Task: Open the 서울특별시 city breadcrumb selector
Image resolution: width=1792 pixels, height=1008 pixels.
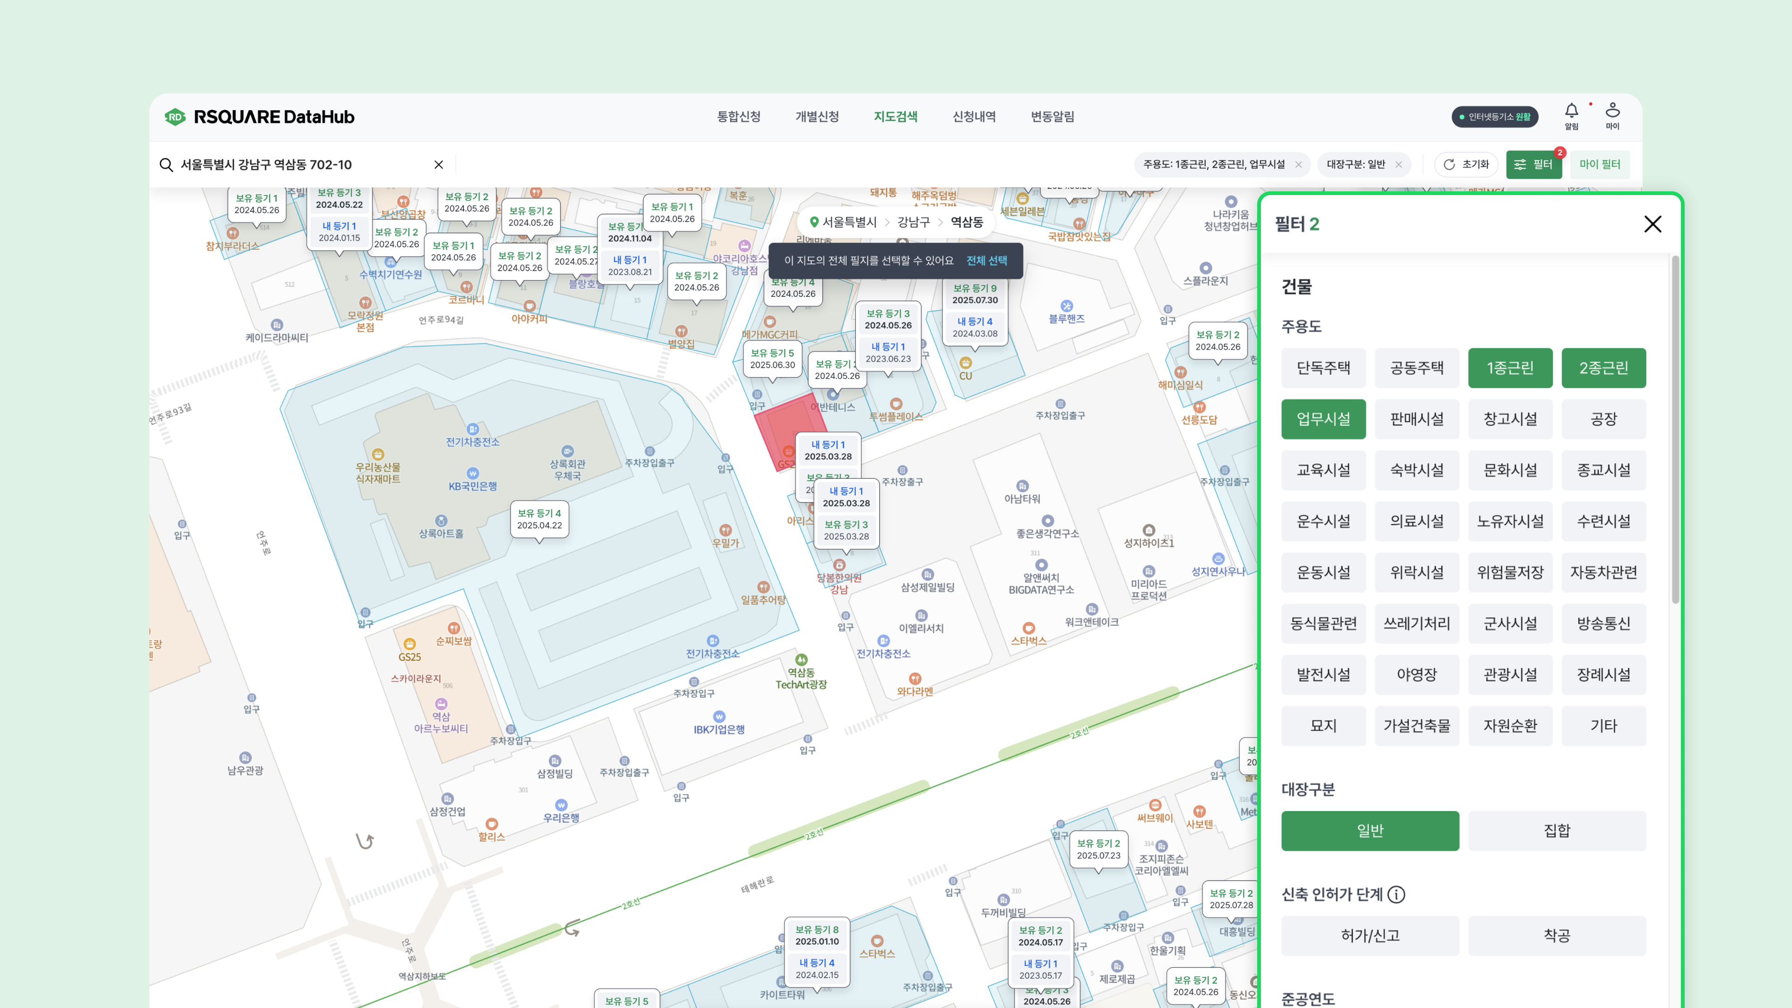Action: coord(849,222)
